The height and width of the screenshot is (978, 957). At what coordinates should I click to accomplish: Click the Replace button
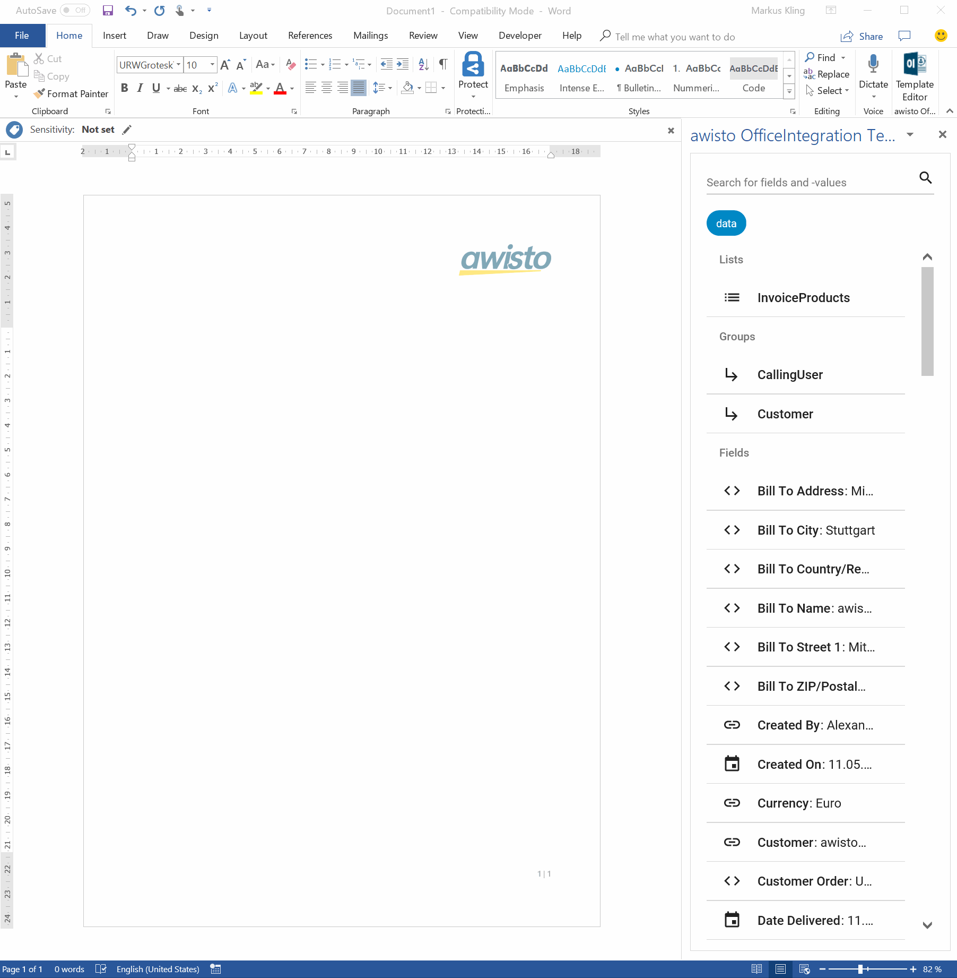(826, 74)
